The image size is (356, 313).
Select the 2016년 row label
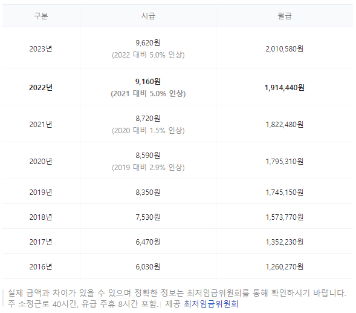(41, 267)
